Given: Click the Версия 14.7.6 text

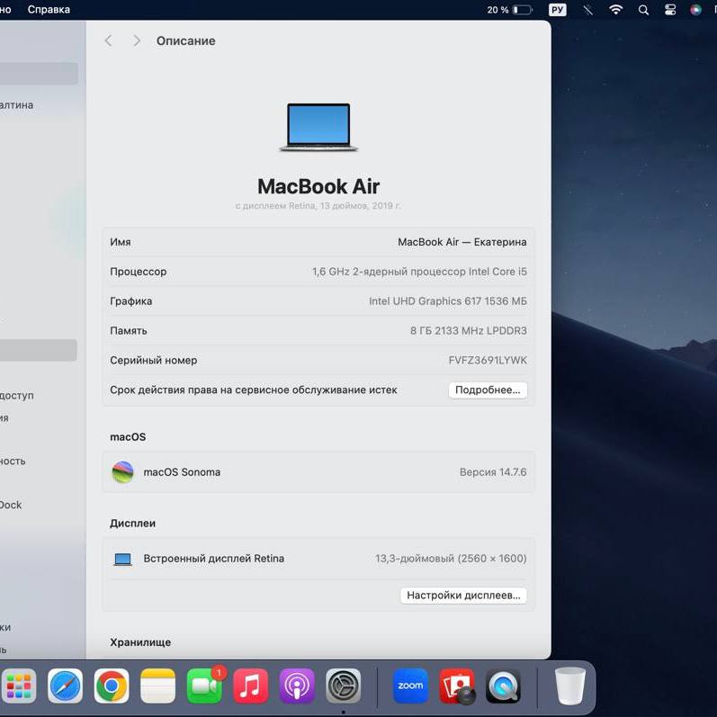Looking at the screenshot, I should 493,472.
